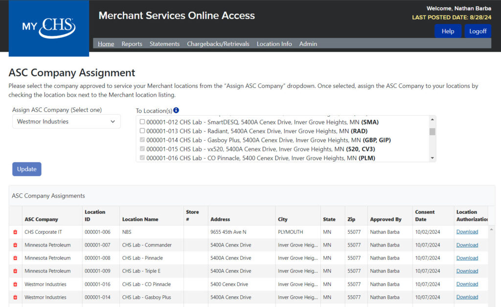Open the Location Info menu

point(274,43)
